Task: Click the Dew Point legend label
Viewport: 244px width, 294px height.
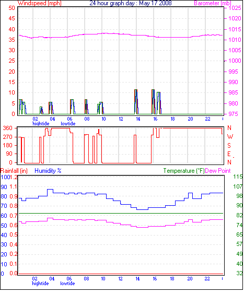Action: point(218,171)
